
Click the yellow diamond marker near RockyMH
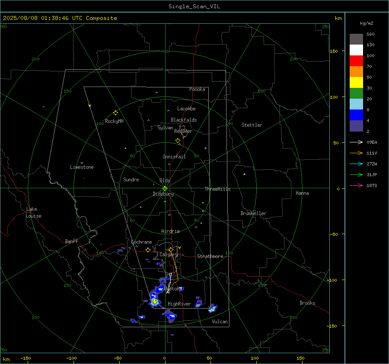click(x=115, y=113)
